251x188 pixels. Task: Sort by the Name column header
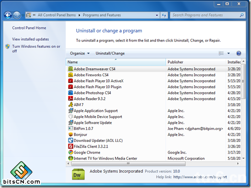point(116,62)
